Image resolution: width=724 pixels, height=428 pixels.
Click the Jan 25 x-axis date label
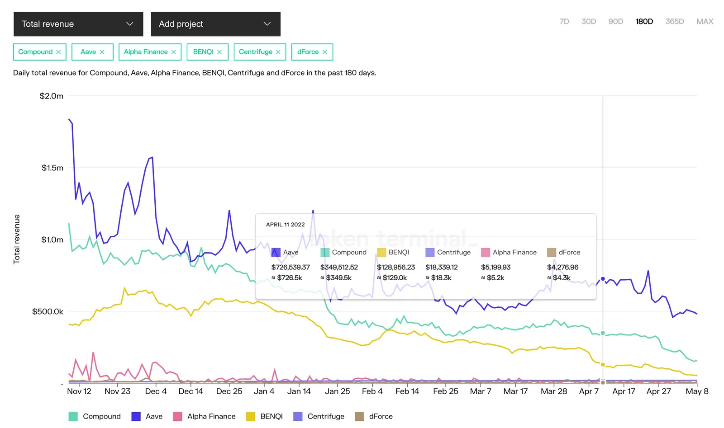click(338, 391)
